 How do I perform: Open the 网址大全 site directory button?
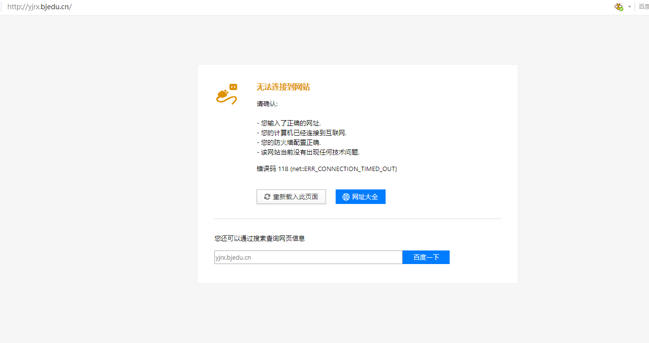[360, 197]
